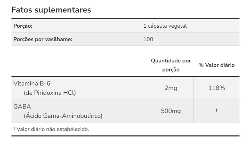Click the "1 cápsula vegetal" value
The width and height of the screenshot is (251, 143).
(165, 26)
